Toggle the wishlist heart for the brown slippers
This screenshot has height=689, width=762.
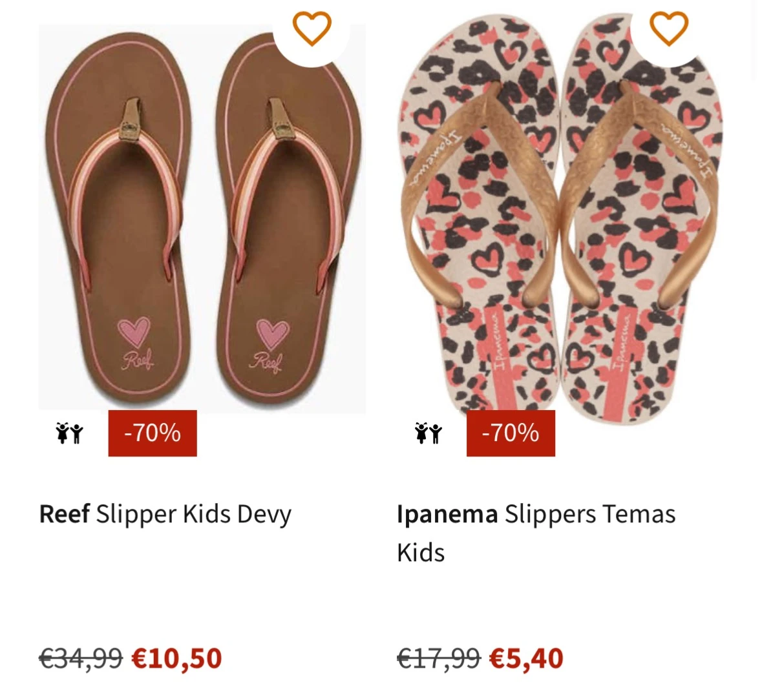313,27
